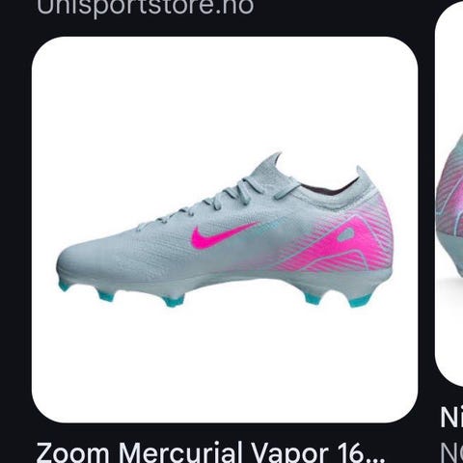This screenshot has height=463, width=463.
Task: Click the teal toe stud of the boot
Action: coord(65,286)
